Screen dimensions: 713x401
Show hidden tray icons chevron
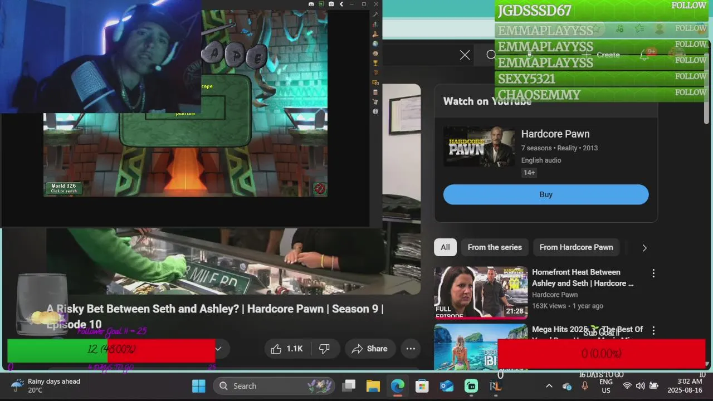549,386
